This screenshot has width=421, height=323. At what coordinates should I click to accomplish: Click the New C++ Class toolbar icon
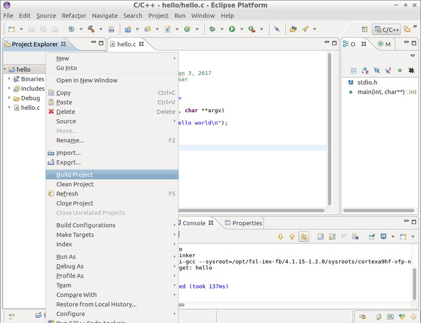point(187,29)
